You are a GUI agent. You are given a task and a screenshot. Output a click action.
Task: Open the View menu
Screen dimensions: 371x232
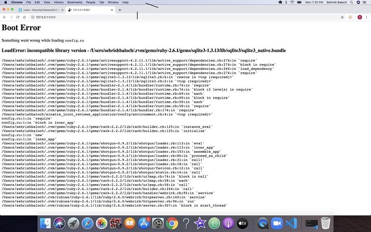point(47,2)
